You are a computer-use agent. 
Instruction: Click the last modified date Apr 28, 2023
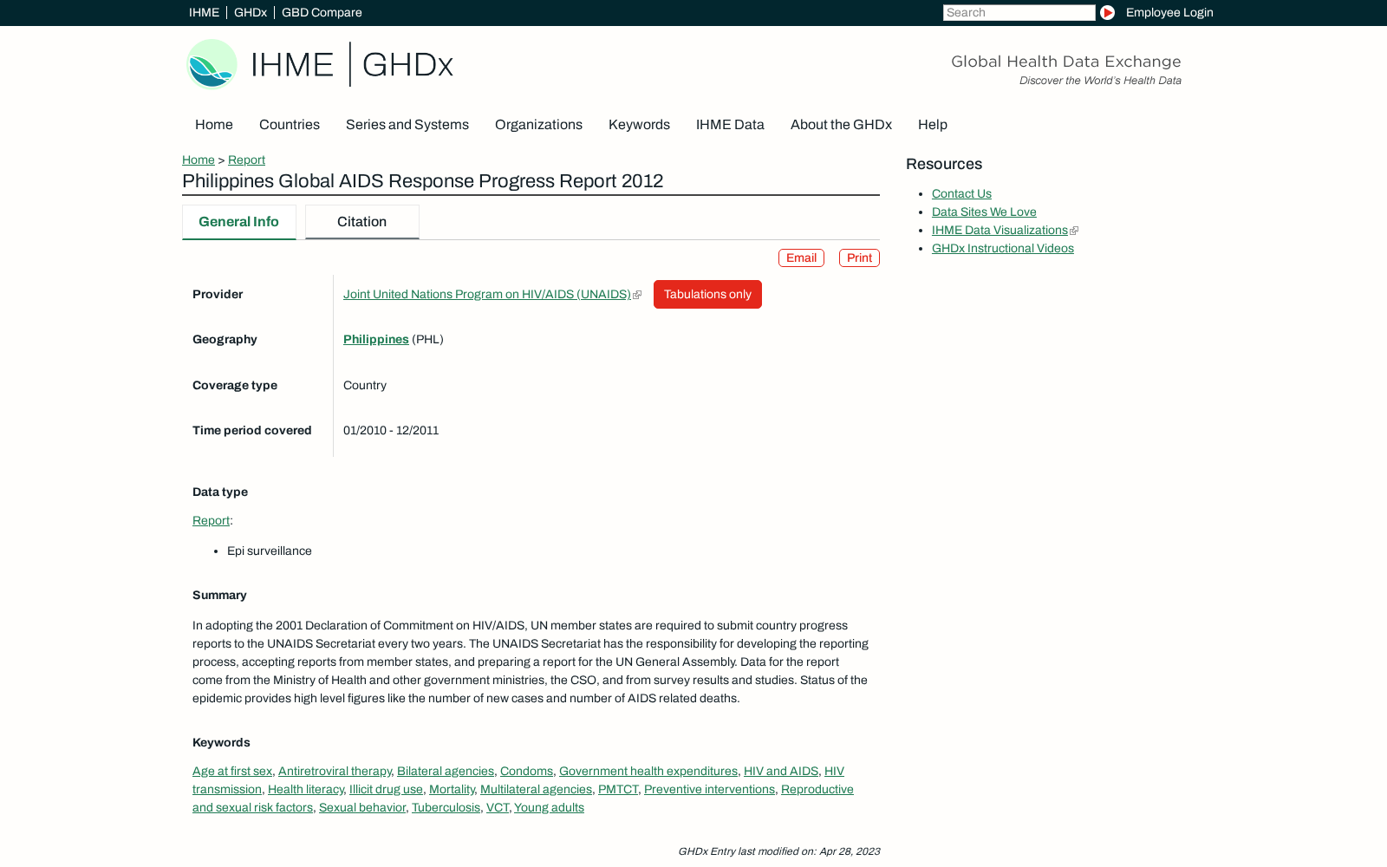point(850,851)
